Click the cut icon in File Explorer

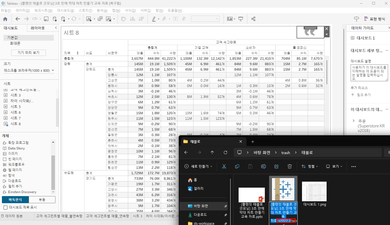pos(224,166)
